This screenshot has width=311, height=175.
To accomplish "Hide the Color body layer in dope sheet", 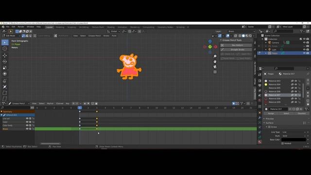I will click(27, 125).
